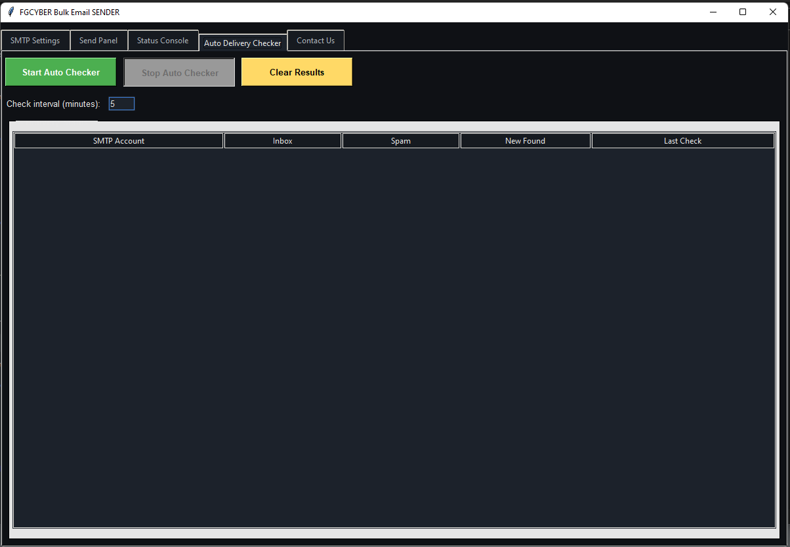Go to the Status Console tab
The height and width of the screenshot is (547, 790).
[163, 41]
